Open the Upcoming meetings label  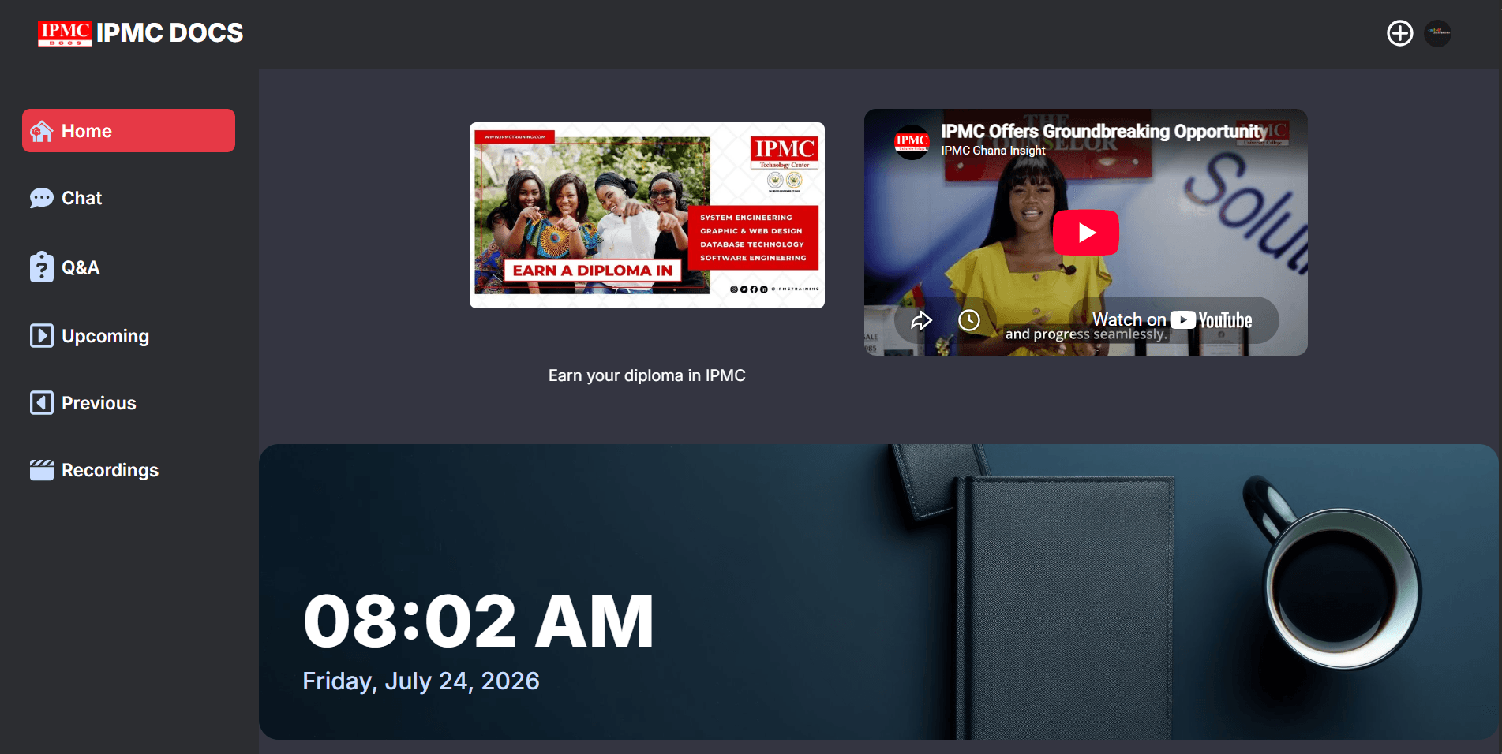point(106,336)
